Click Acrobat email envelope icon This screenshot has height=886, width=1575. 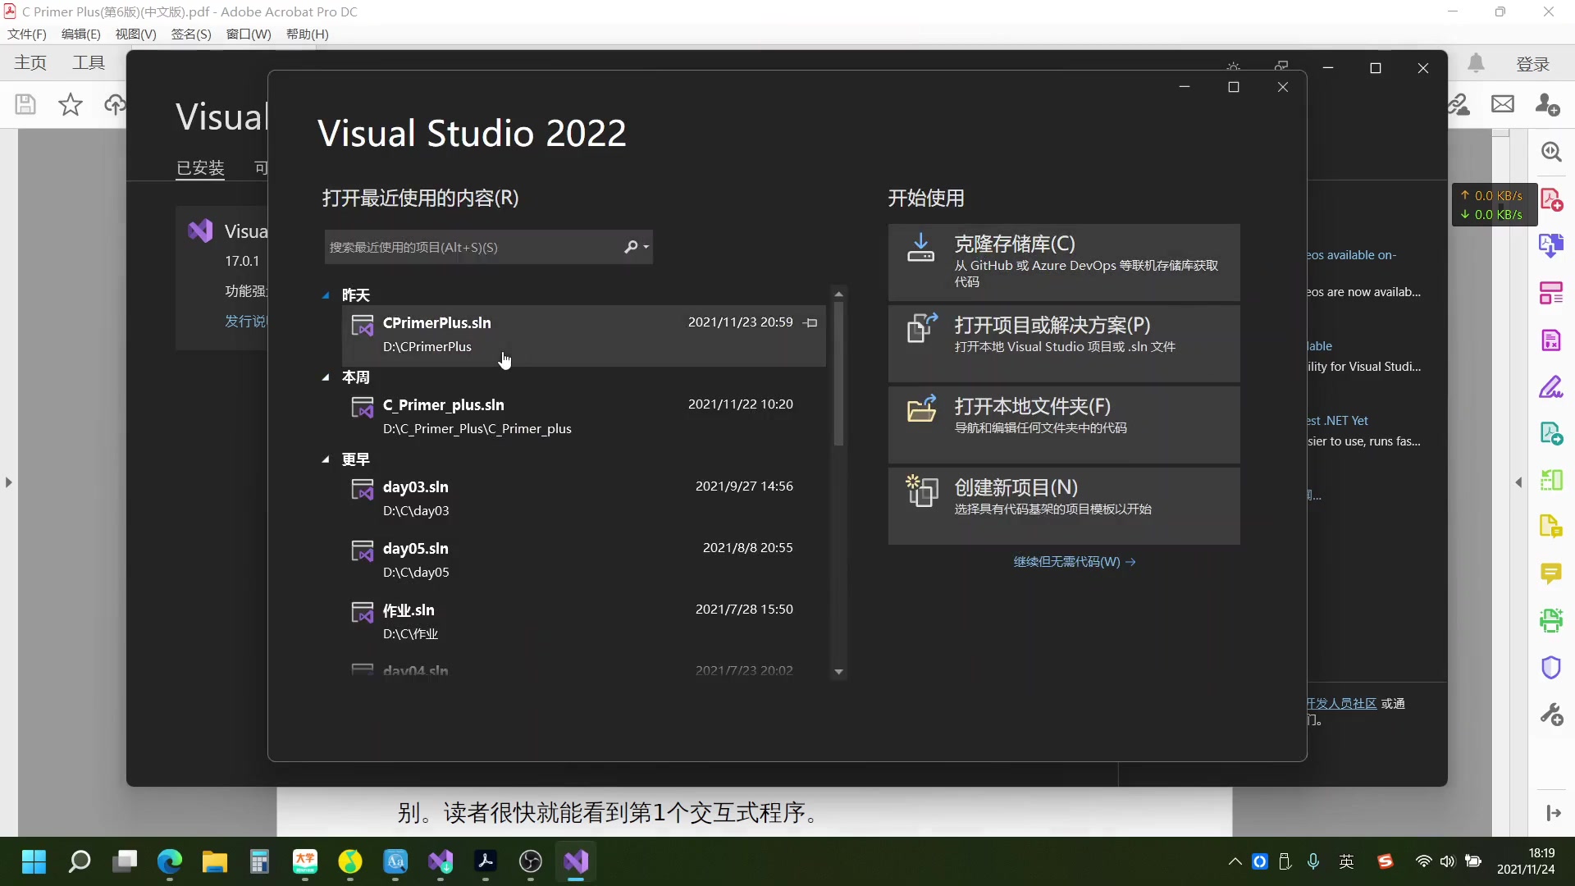pos(1503,104)
